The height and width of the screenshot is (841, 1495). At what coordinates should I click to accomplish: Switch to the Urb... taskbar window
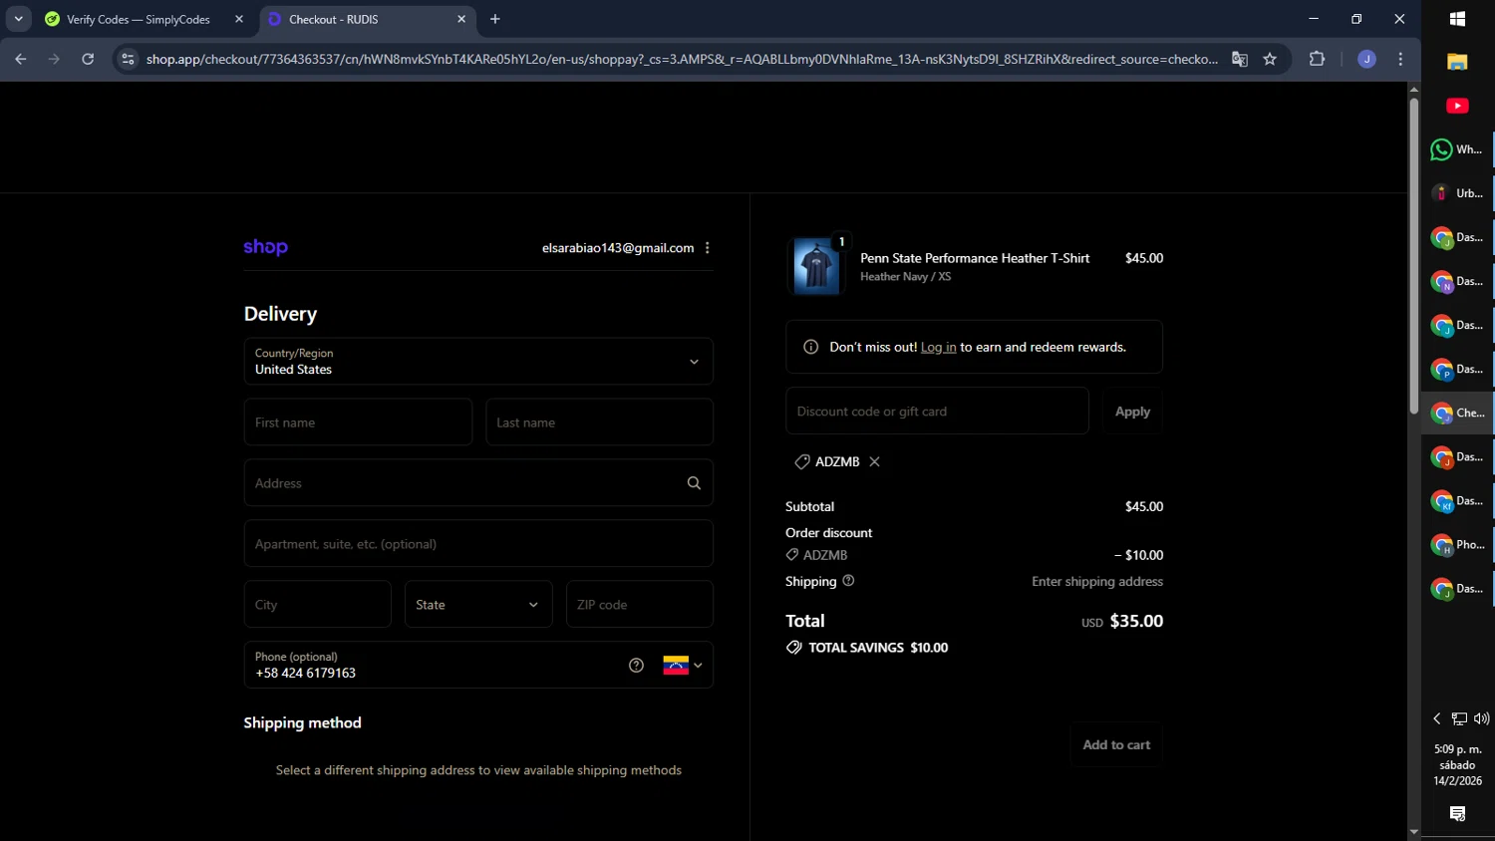pos(1457,193)
